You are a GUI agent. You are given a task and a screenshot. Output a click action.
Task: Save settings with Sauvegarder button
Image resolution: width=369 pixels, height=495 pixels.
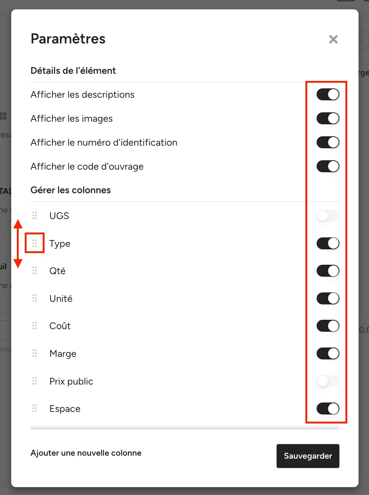[x=308, y=456]
